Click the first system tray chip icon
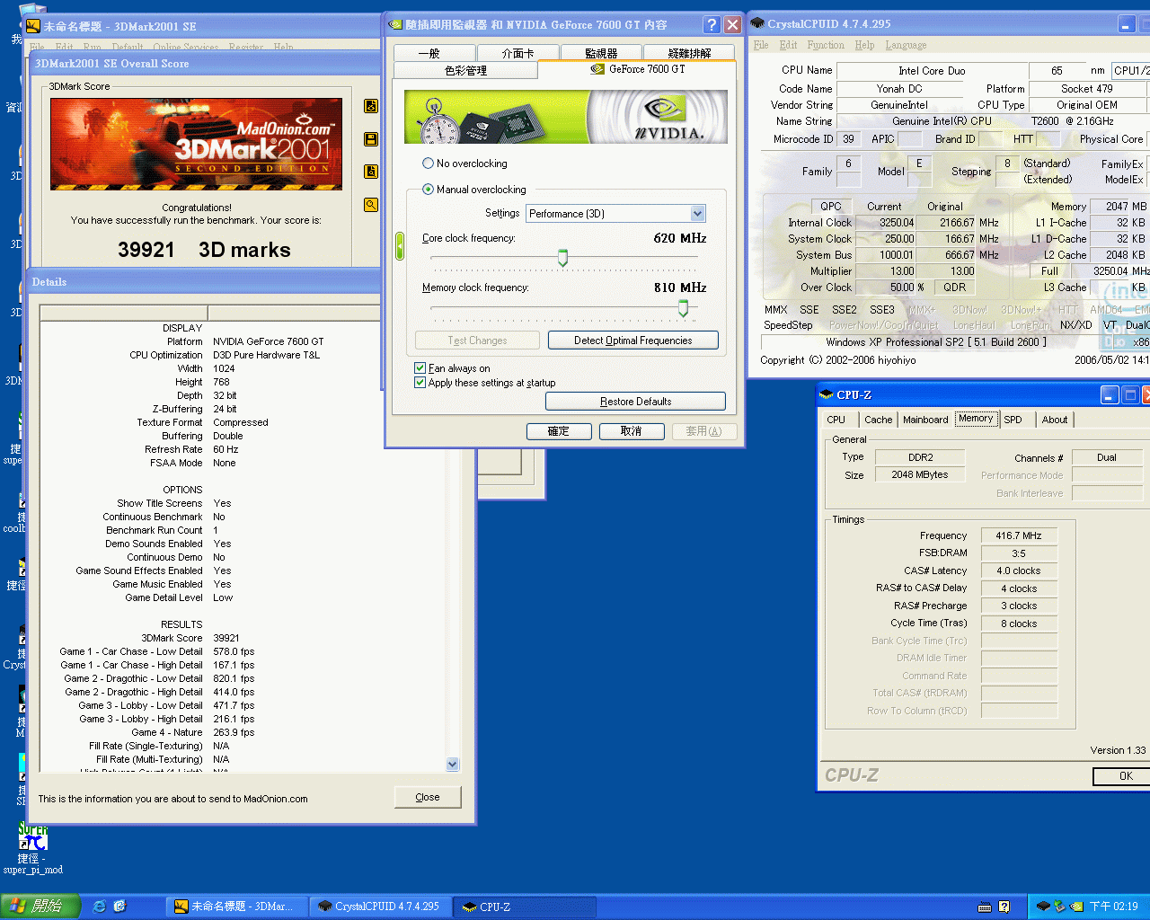Image resolution: width=1150 pixels, height=920 pixels. click(1043, 907)
